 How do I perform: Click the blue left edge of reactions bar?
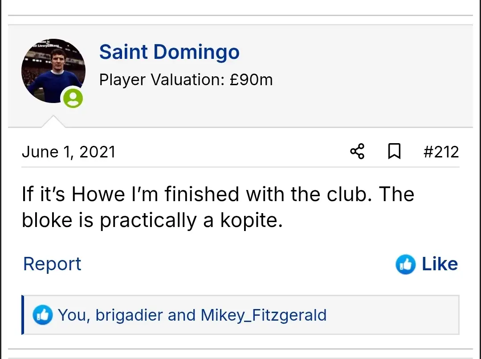[x=23, y=315]
